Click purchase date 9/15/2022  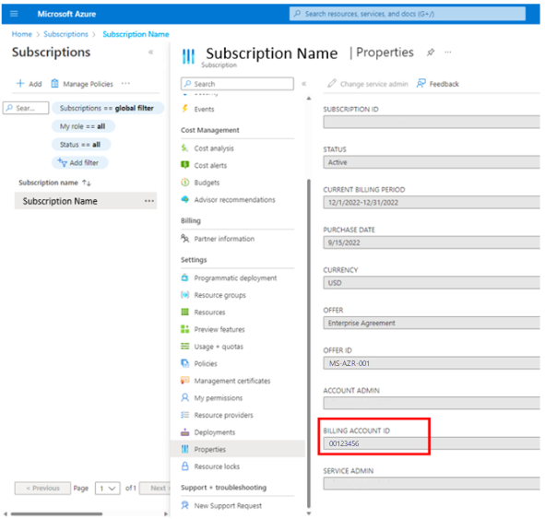coord(344,242)
